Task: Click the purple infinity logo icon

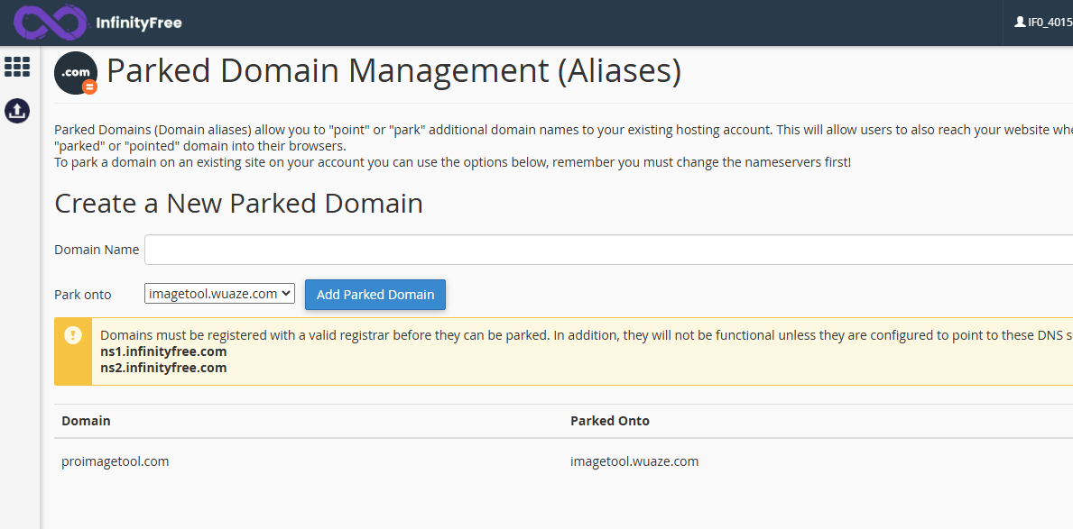Action: point(49,23)
